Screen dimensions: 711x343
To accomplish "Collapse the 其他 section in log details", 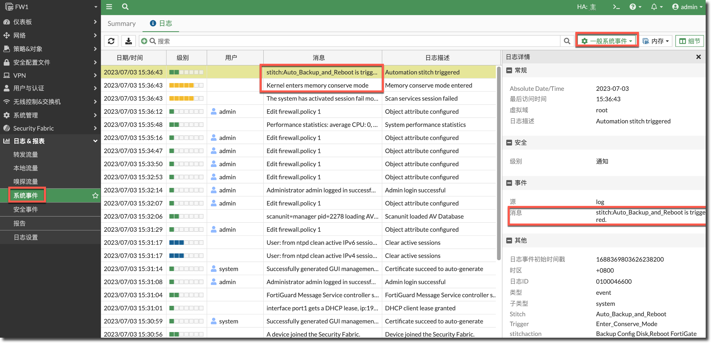I will coord(509,240).
